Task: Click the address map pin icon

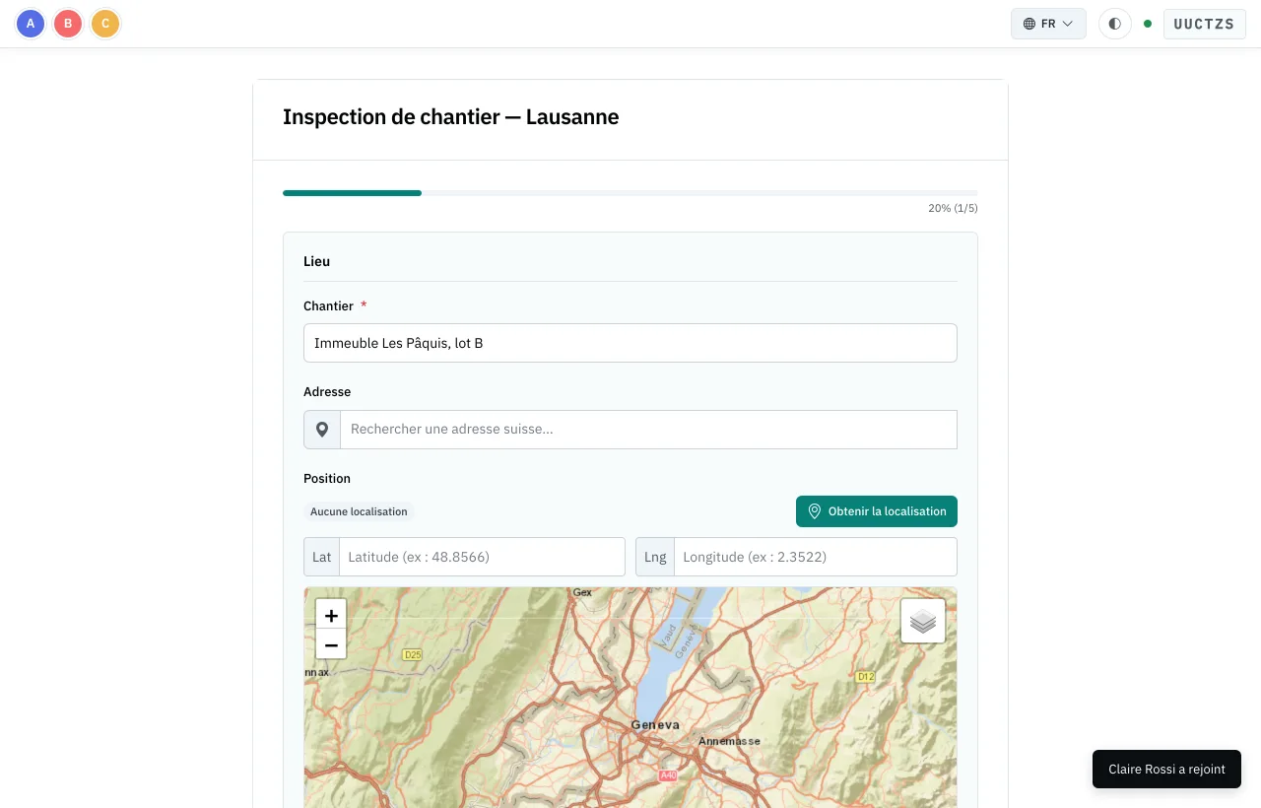Action: click(x=322, y=430)
